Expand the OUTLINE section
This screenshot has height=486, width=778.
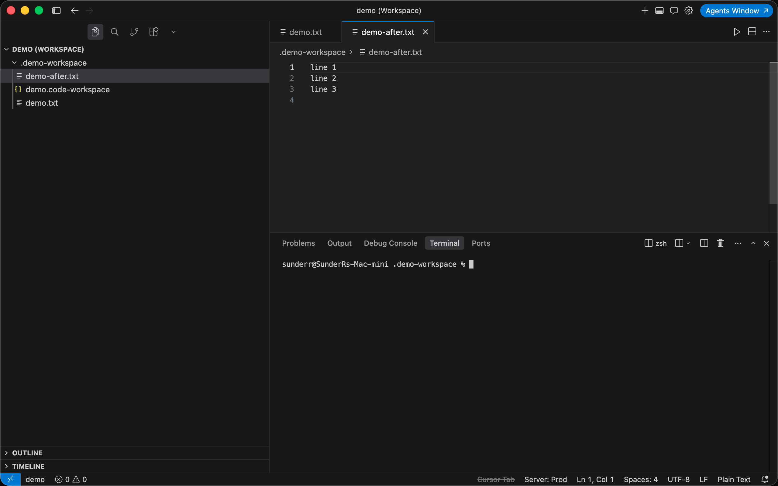click(135, 453)
